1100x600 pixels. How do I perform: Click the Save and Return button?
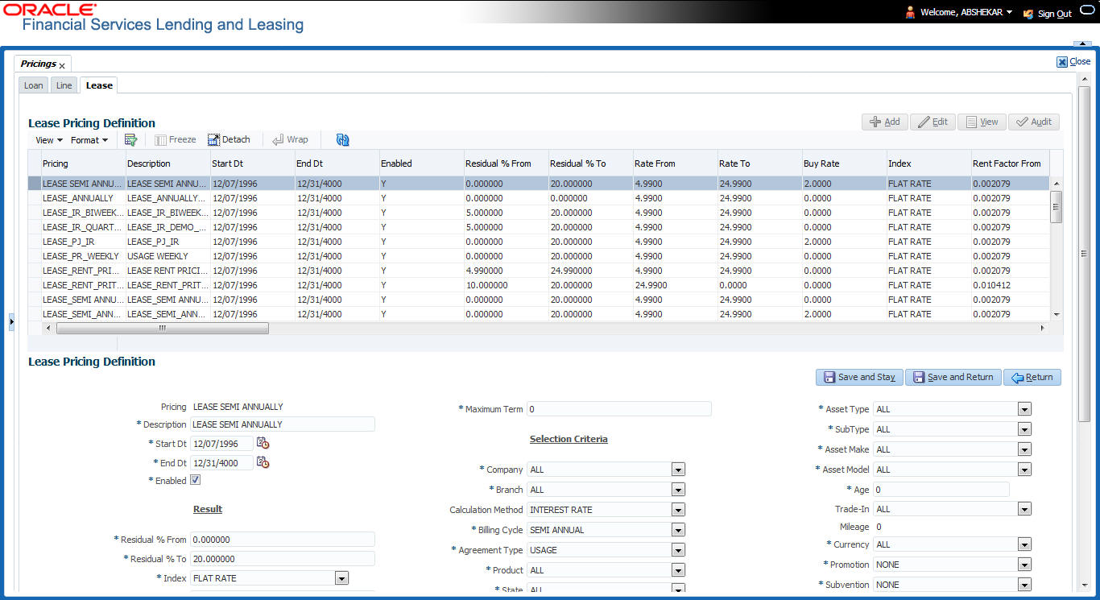point(953,377)
